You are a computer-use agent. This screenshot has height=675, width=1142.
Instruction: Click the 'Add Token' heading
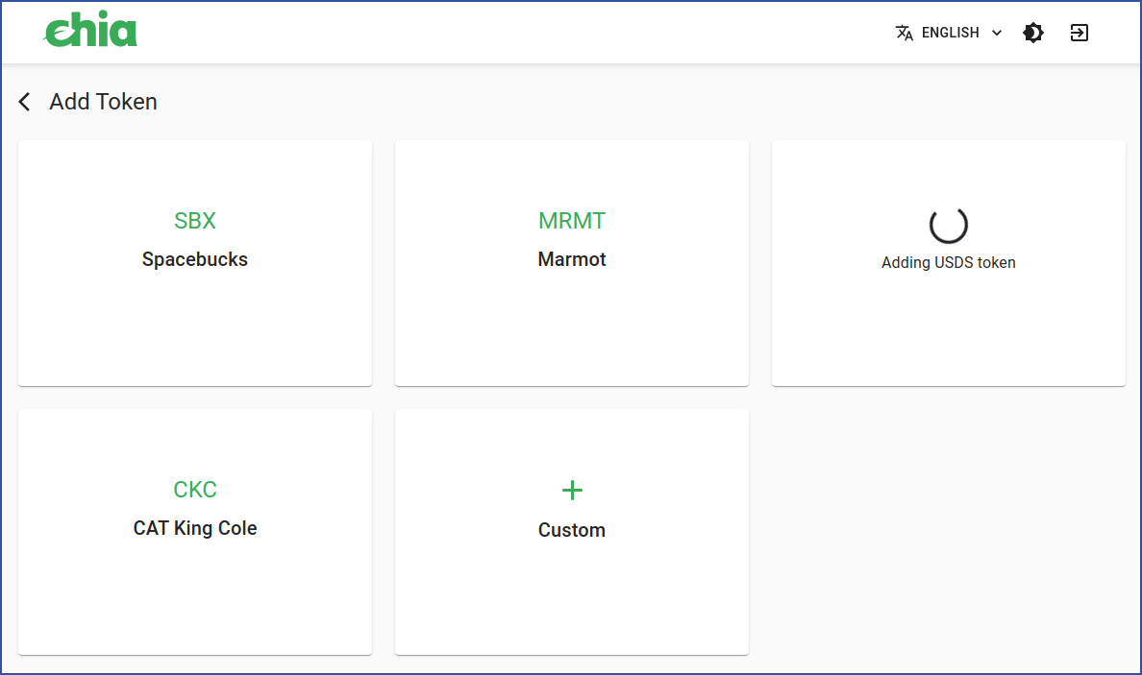104,102
